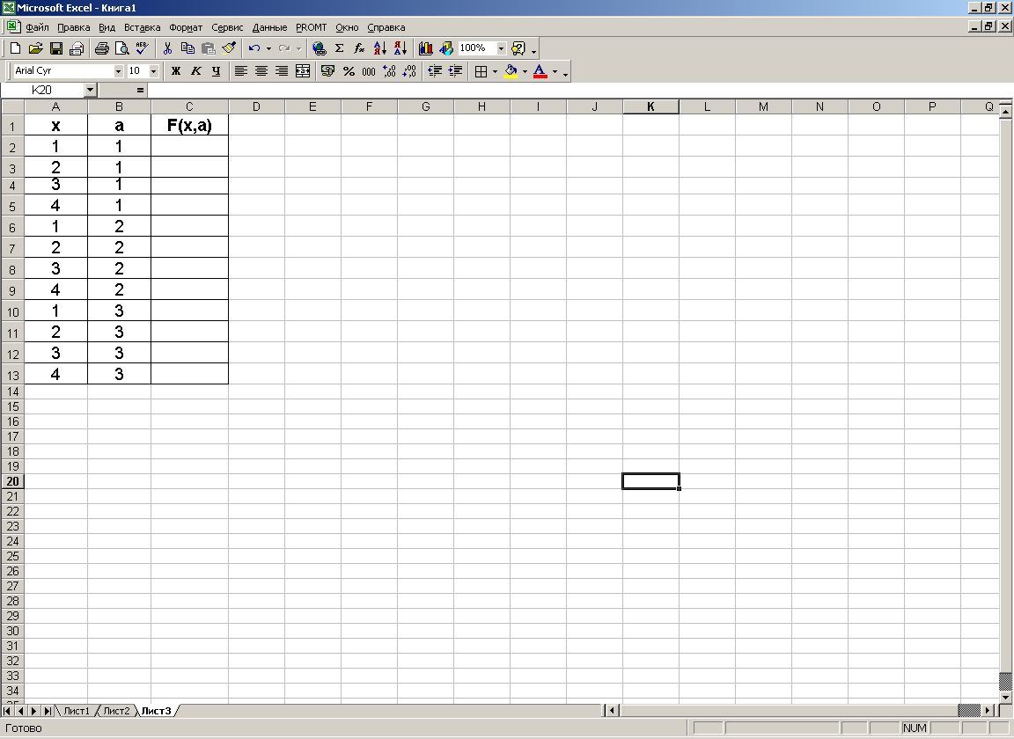Toggle center text alignment
Image resolution: width=1014 pixels, height=739 pixels.
tap(261, 71)
